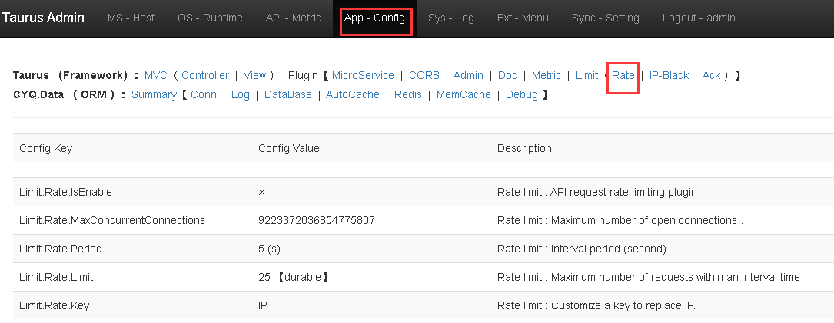Screen dimensions: 834x323
Task: Open the Ext - Menu page
Action: tap(523, 18)
